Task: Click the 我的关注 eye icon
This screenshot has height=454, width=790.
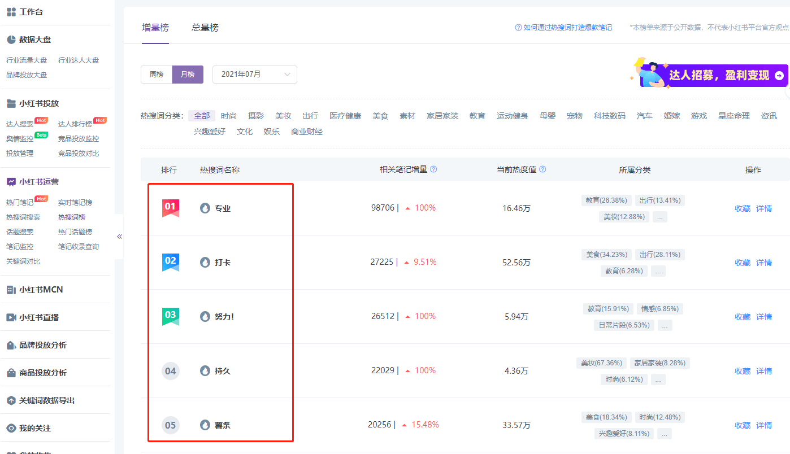Action: 11,428
